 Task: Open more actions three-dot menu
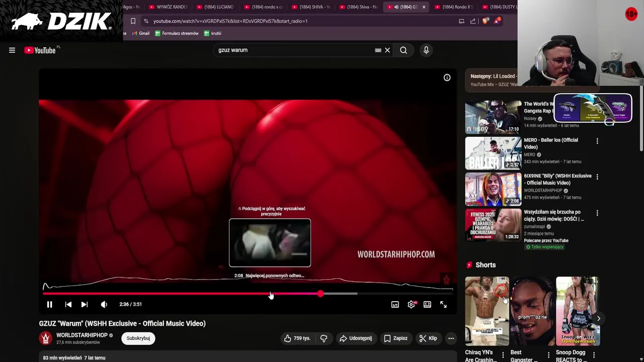pyautogui.click(x=451, y=338)
